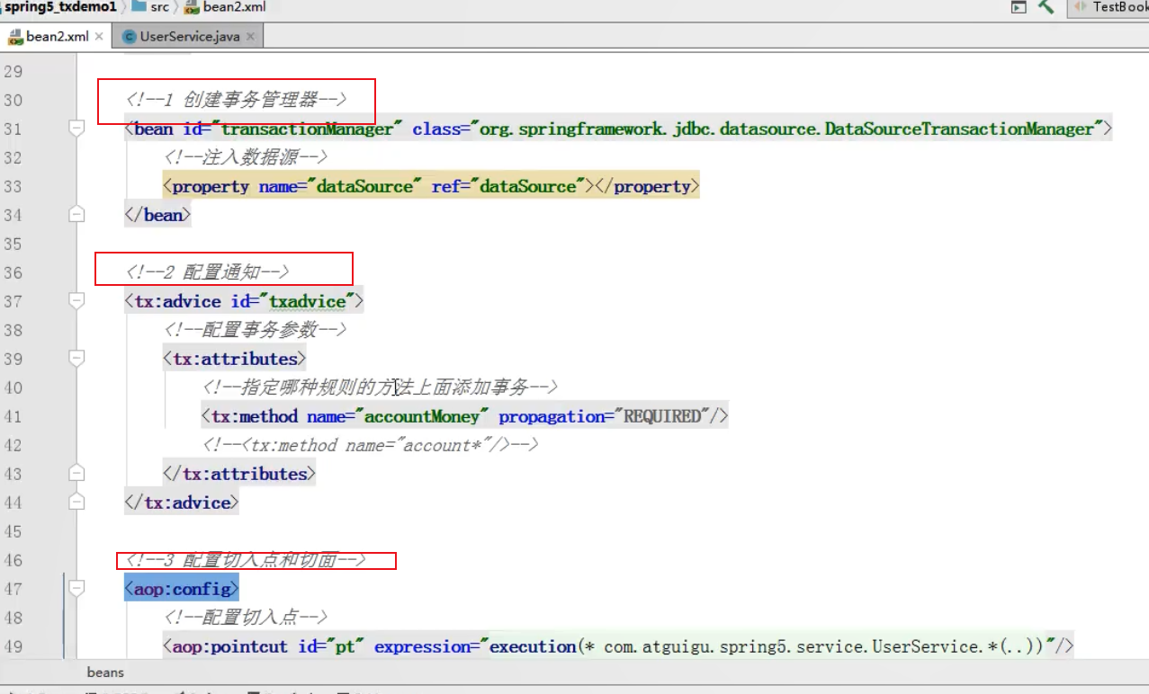Viewport: 1149px width, 694px height.
Task: Collapse the tx:advice fold on line 37
Action: click(x=76, y=301)
